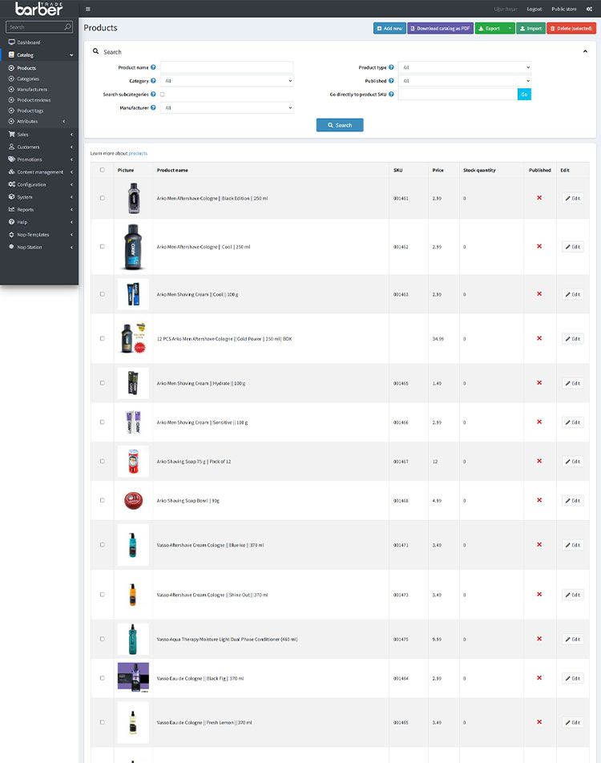Click the help icon next to Published label

point(391,81)
